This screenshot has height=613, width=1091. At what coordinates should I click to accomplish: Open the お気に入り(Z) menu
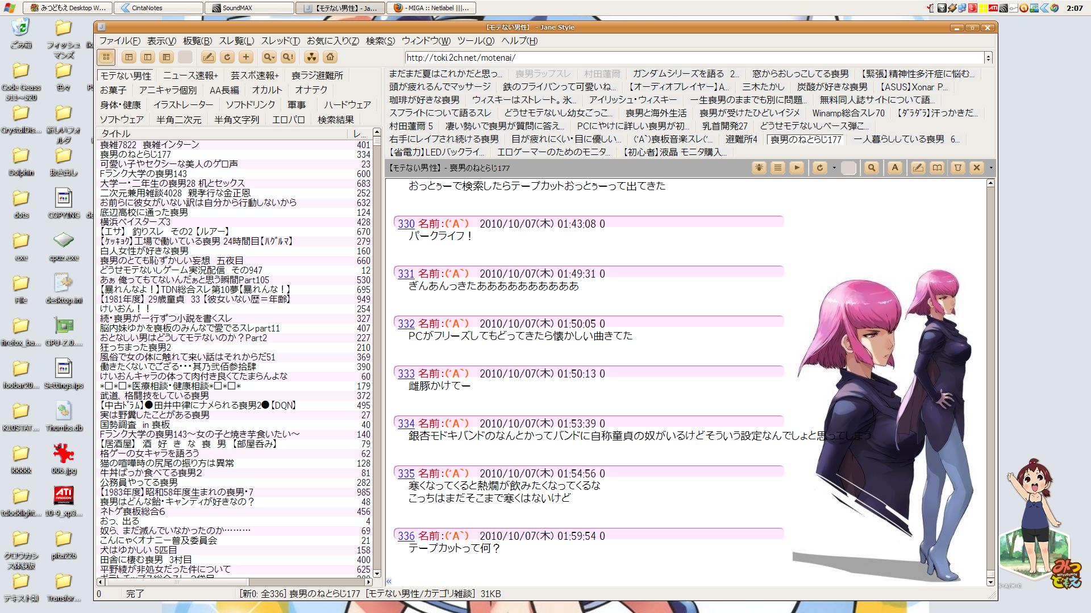(x=333, y=41)
